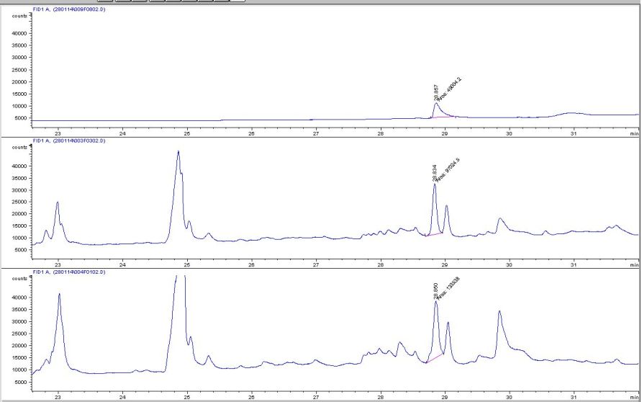The image size is (642, 402).
Task: Click the peak near 29.9 min, bottom chromatogram
Action: click(499, 312)
